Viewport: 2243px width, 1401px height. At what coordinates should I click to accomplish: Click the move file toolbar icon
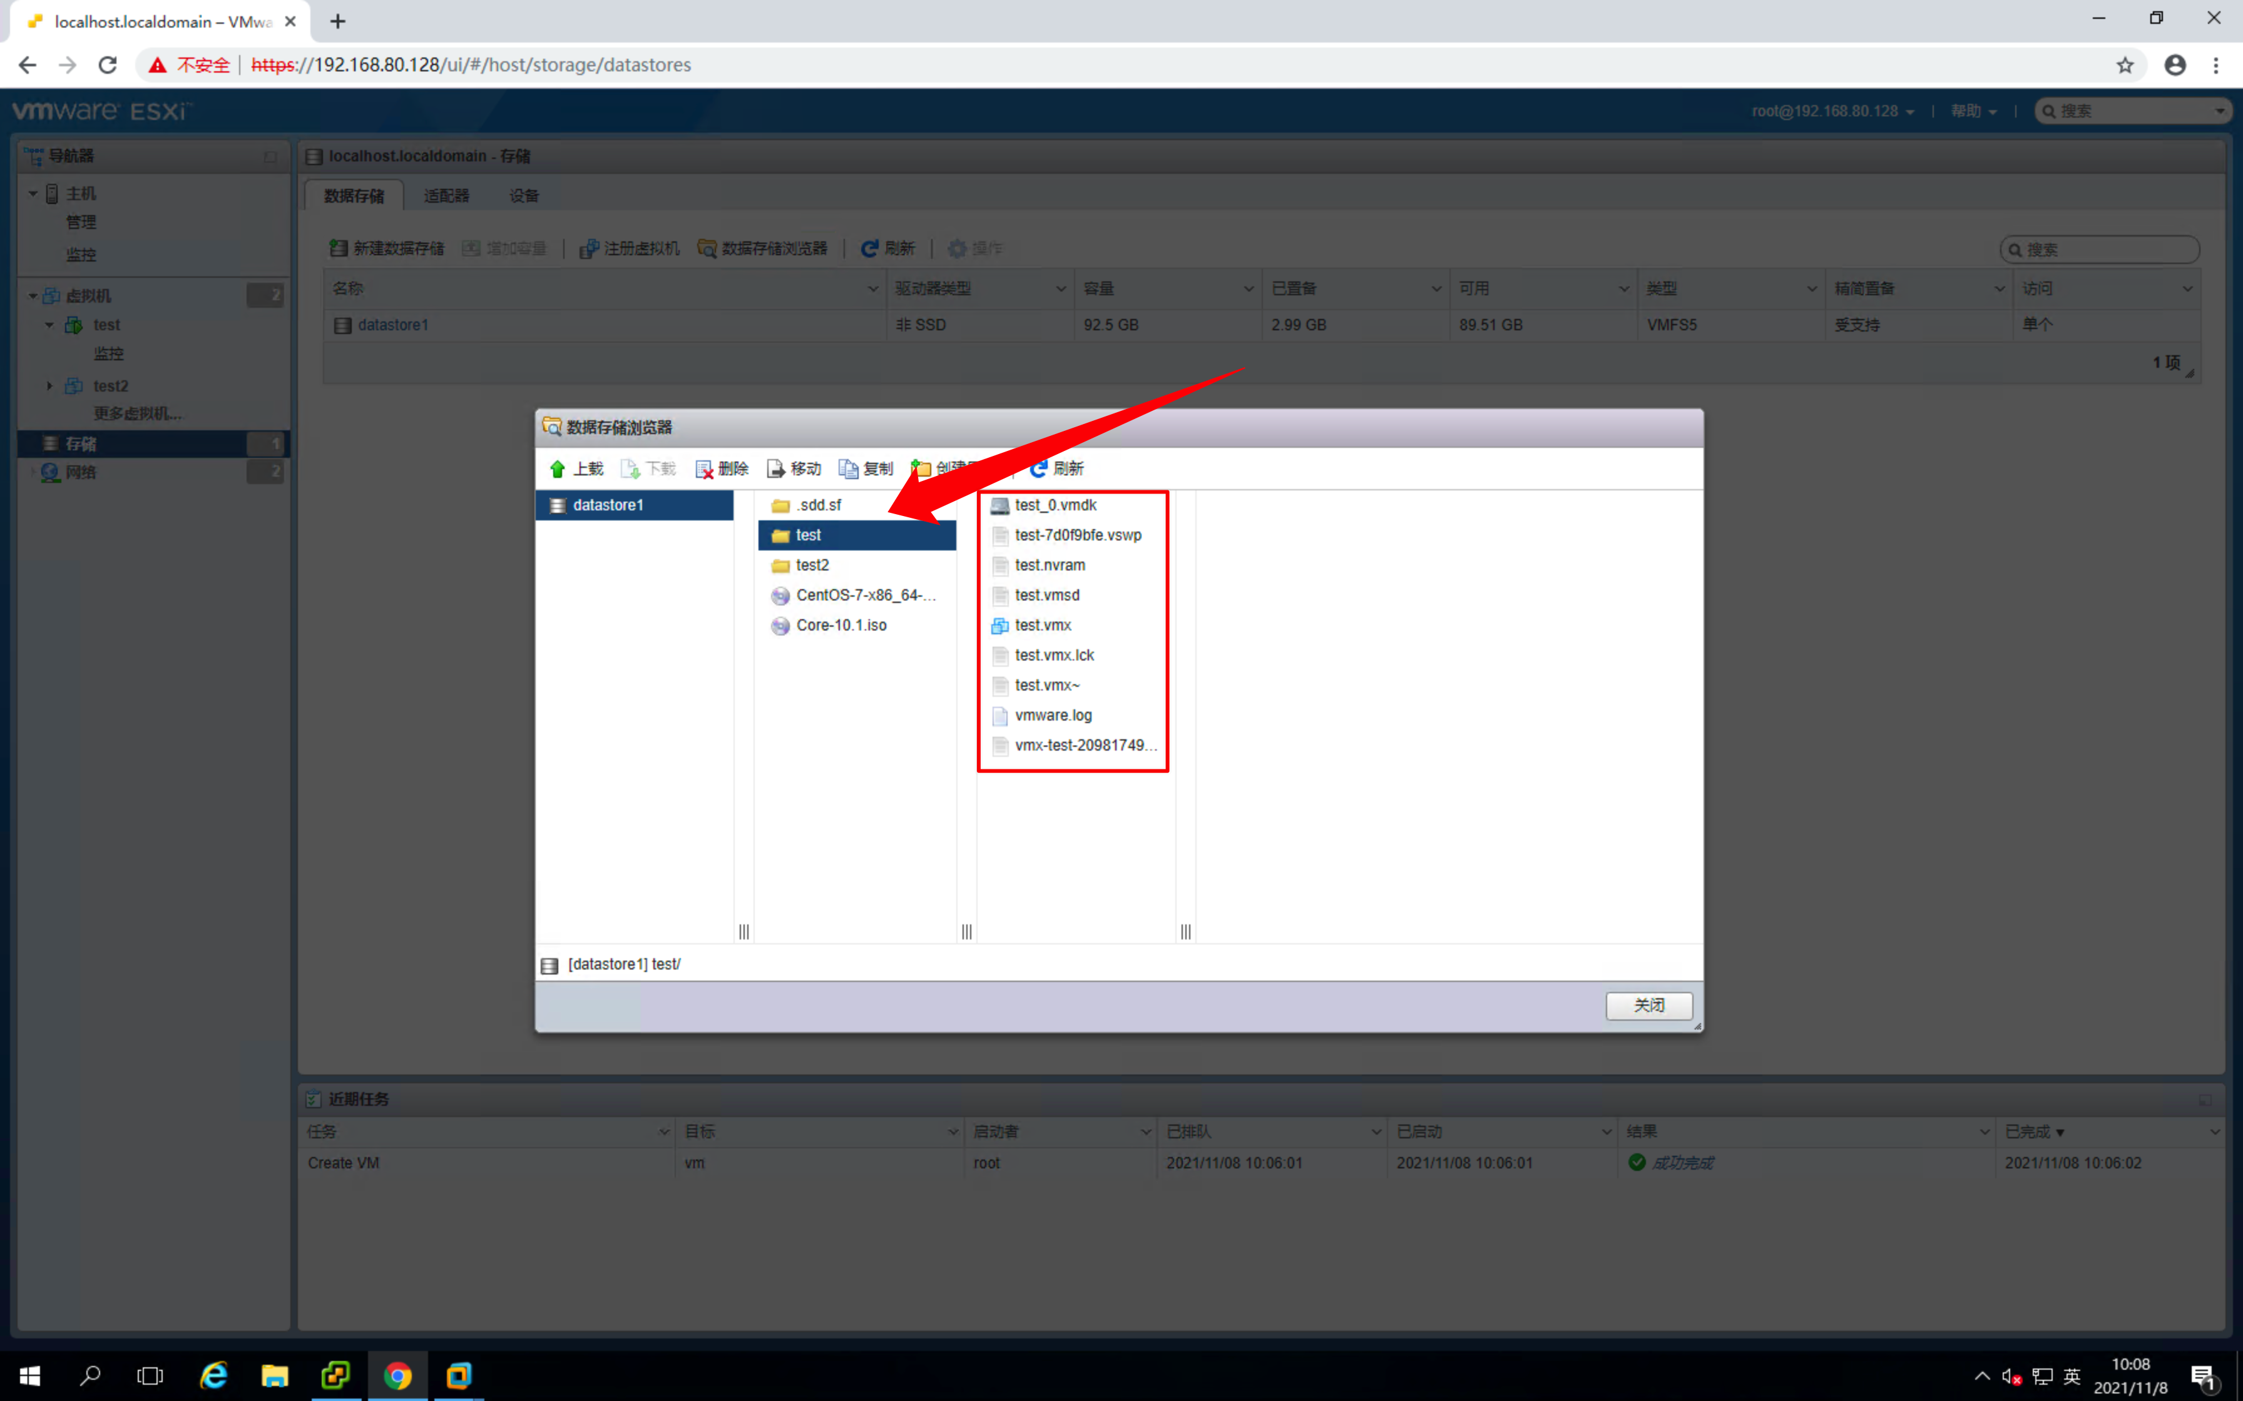(x=777, y=469)
